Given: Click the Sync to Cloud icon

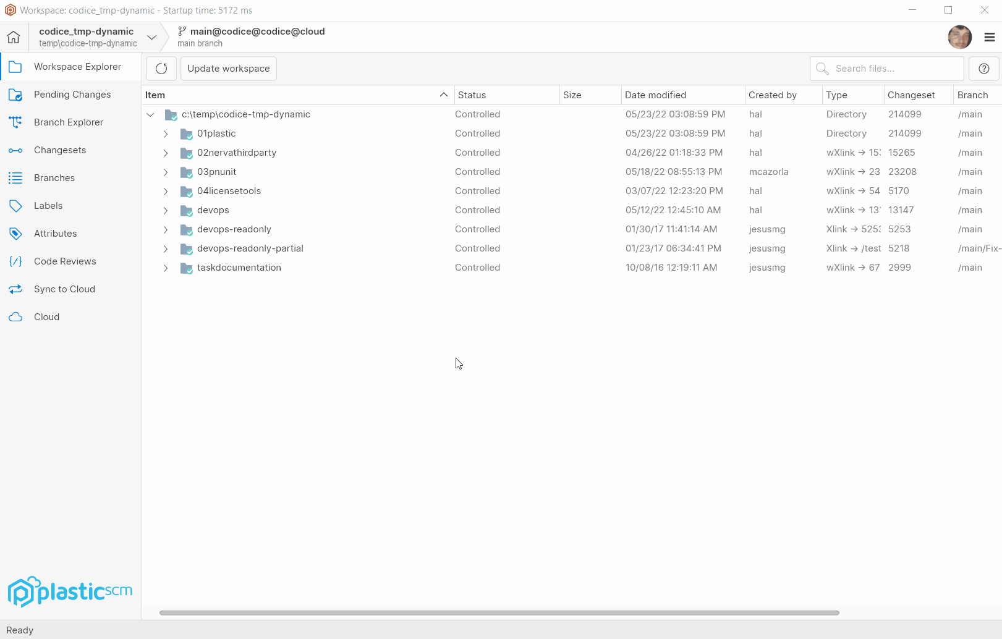Looking at the screenshot, I should (16, 289).
